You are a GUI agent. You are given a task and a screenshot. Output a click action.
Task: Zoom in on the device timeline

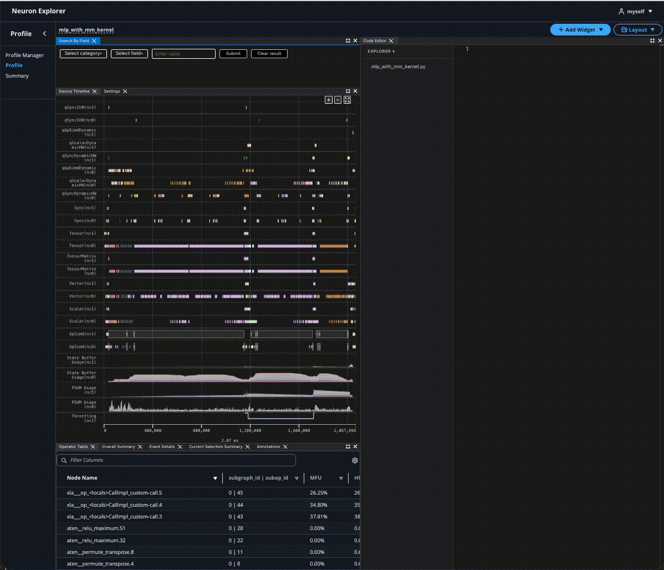coord(329,100)
